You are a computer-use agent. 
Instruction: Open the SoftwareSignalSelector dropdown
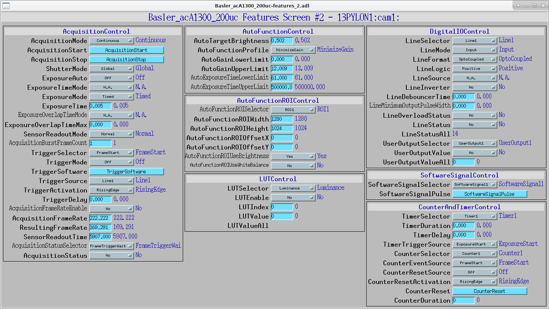(475, 185)
